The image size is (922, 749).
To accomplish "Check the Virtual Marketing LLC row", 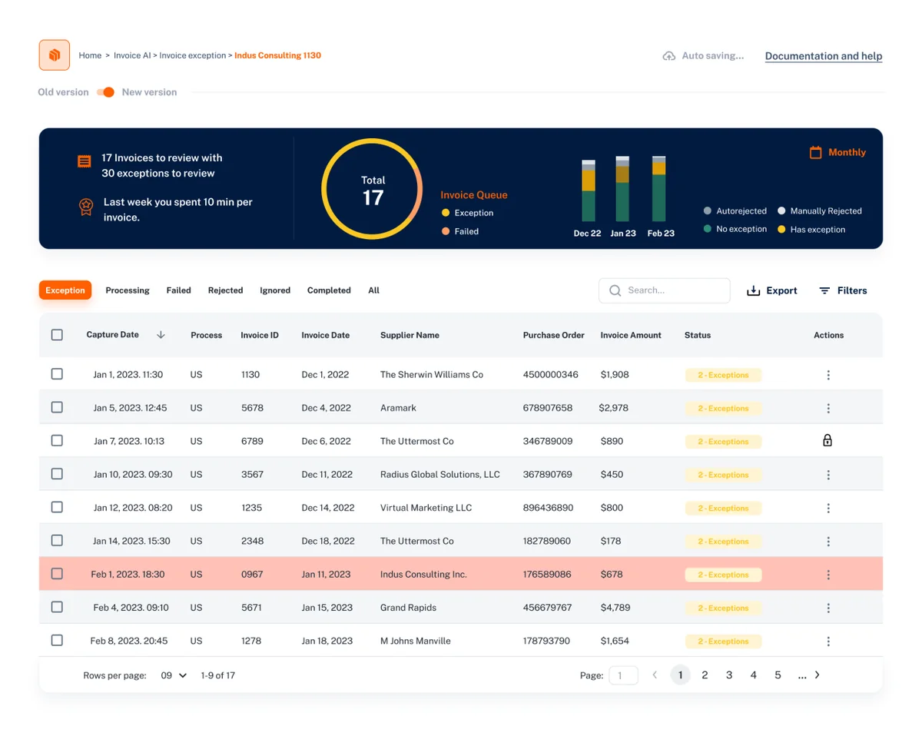I will (57, 507).
